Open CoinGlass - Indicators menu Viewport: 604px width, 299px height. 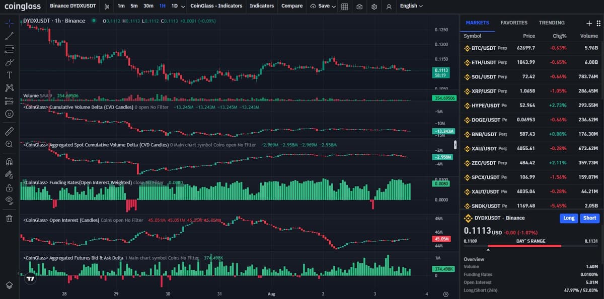tap(216, 6)
